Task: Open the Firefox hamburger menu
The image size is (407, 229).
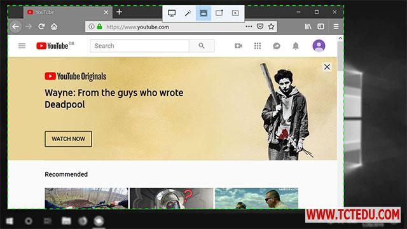Action: click(x=336, y=27)
